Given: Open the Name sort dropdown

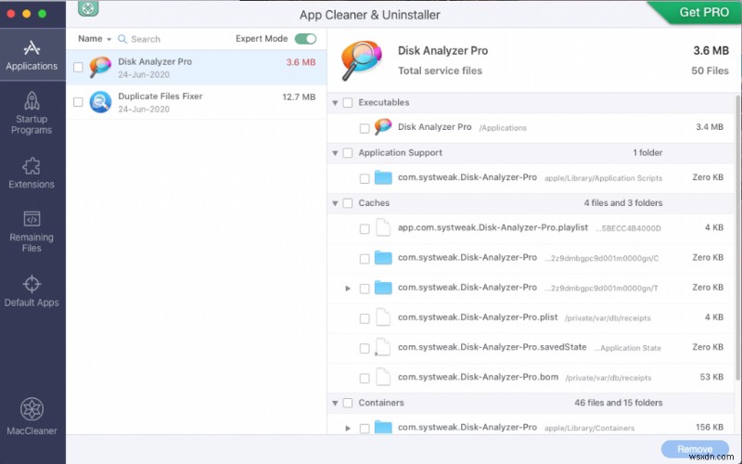Looking at the screenshot, I should tap(95, 39).
